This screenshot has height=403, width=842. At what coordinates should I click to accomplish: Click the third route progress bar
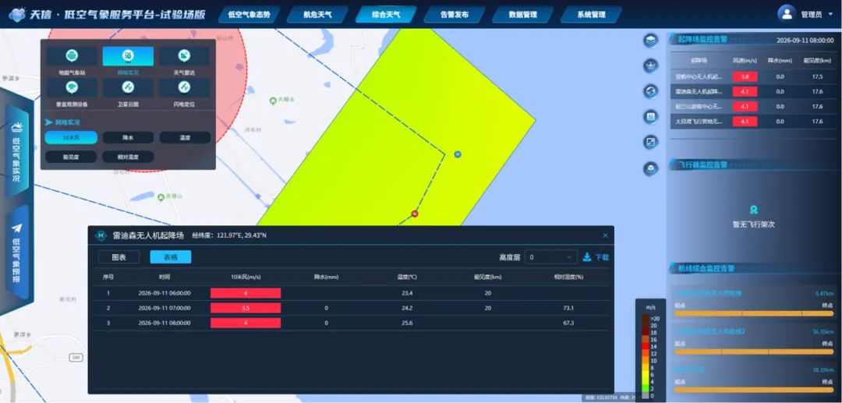(753, 390)
